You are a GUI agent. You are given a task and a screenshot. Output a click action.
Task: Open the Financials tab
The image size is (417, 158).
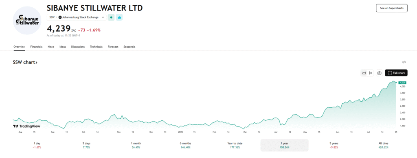point(36,47)
